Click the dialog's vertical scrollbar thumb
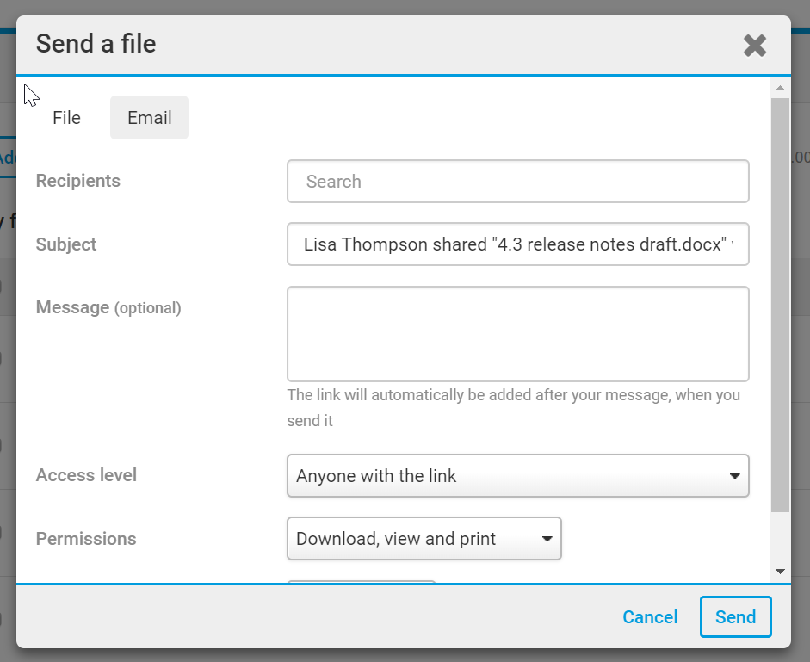Screen dimensions: 810x662 [x=780, y=301]
